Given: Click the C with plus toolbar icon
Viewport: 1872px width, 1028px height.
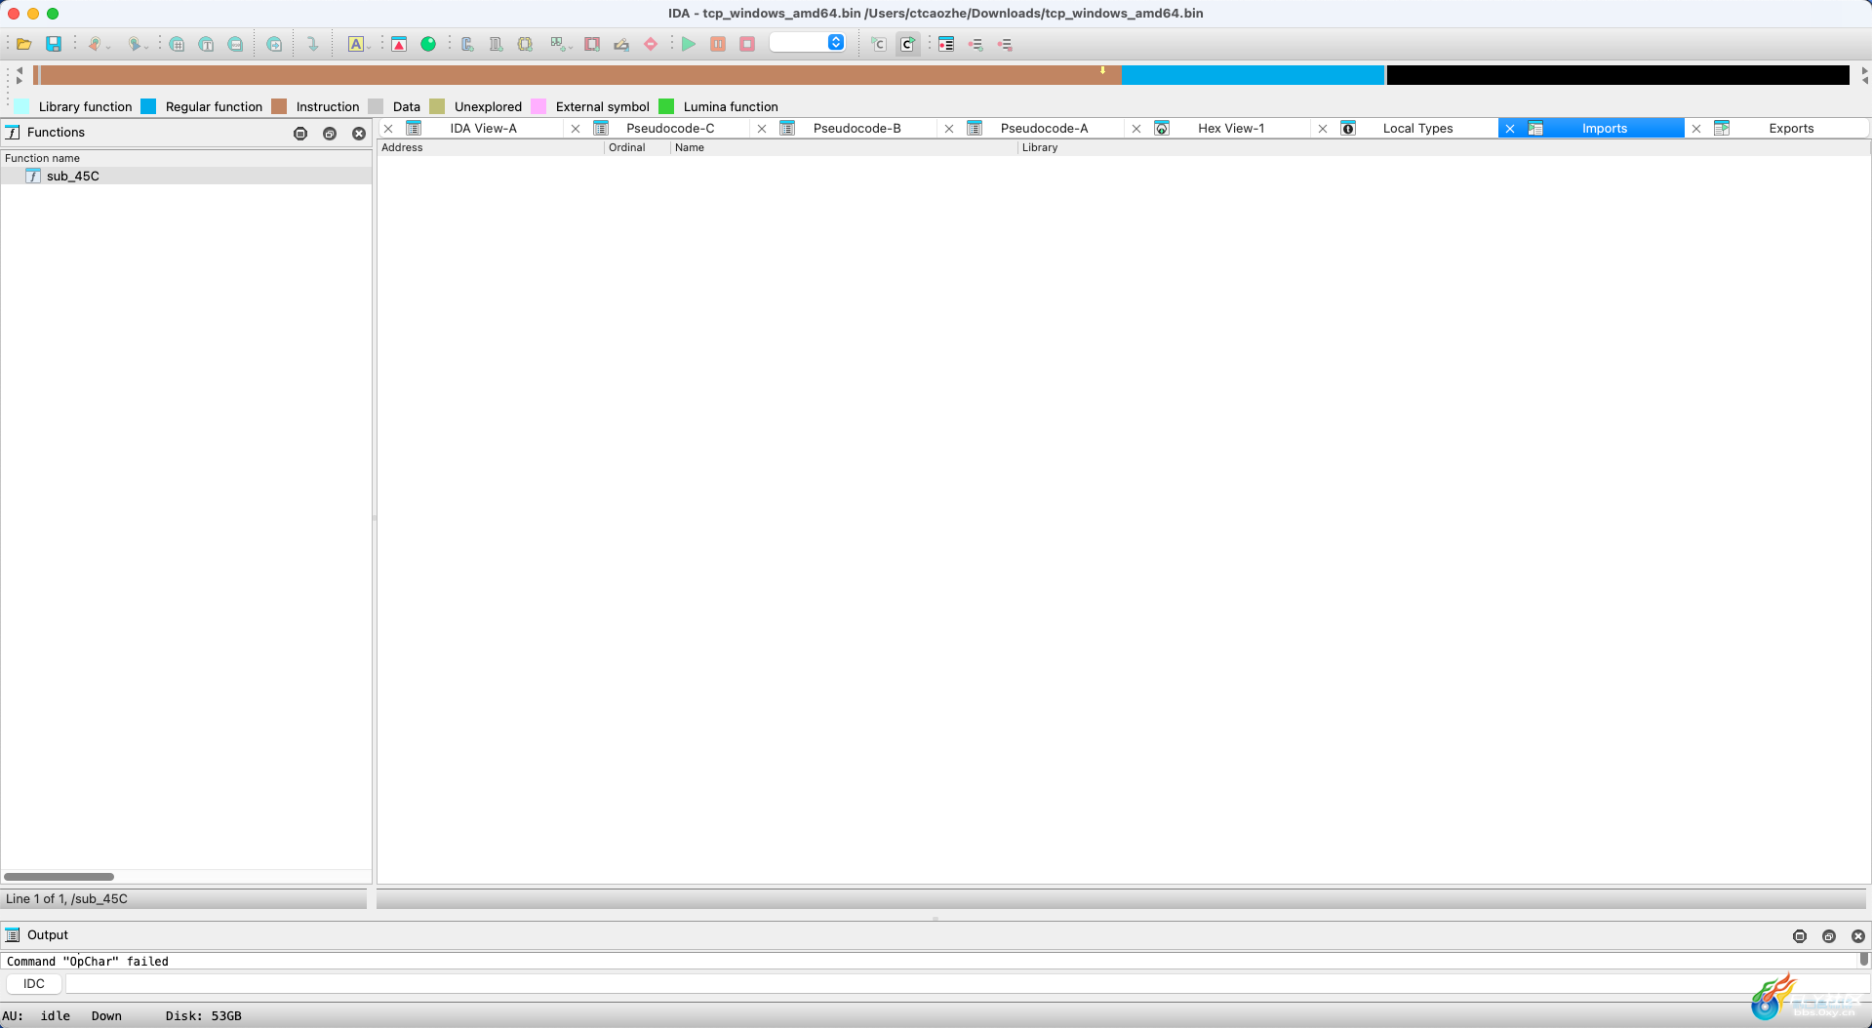Looking at the screenshot, I should pos(467,44).
